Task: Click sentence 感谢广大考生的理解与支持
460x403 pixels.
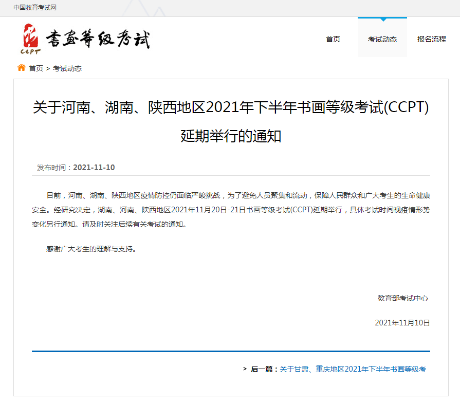Action: click(x=91, y=249)
